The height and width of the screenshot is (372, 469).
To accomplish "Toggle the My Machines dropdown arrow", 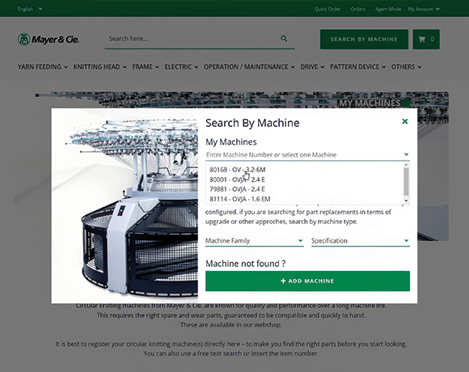I will pos(406,154).
